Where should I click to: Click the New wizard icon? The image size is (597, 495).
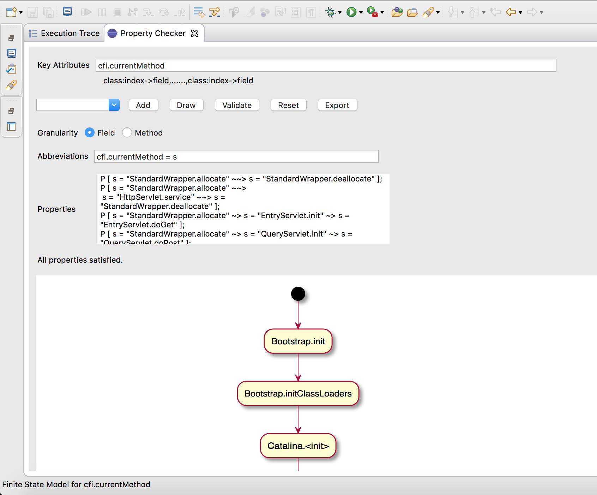pos(11,12)
